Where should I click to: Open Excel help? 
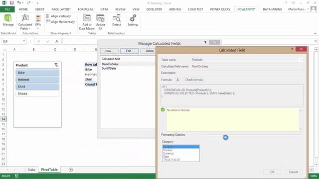[x=286, y=3]
